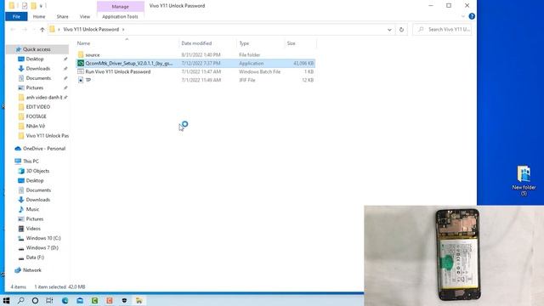This screenshot has width=544, height=306.
Task: Open Task View from the taskbar
Action: pos(49,300)
